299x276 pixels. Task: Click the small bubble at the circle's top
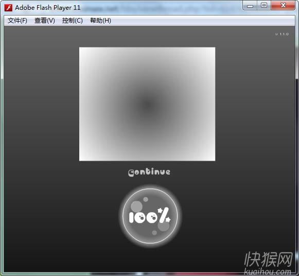146,199
